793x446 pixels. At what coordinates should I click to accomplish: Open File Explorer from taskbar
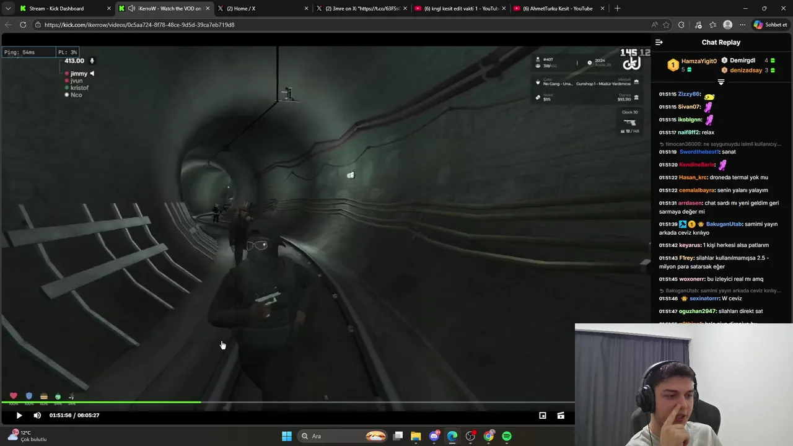[416, 436]
